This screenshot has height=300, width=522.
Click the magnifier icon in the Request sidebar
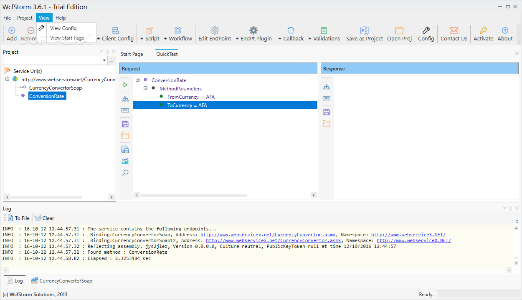125,172
